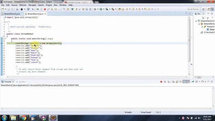Open the Run launch dropdown arrow
The image size is (215, 121).
[x=104, y=9]
